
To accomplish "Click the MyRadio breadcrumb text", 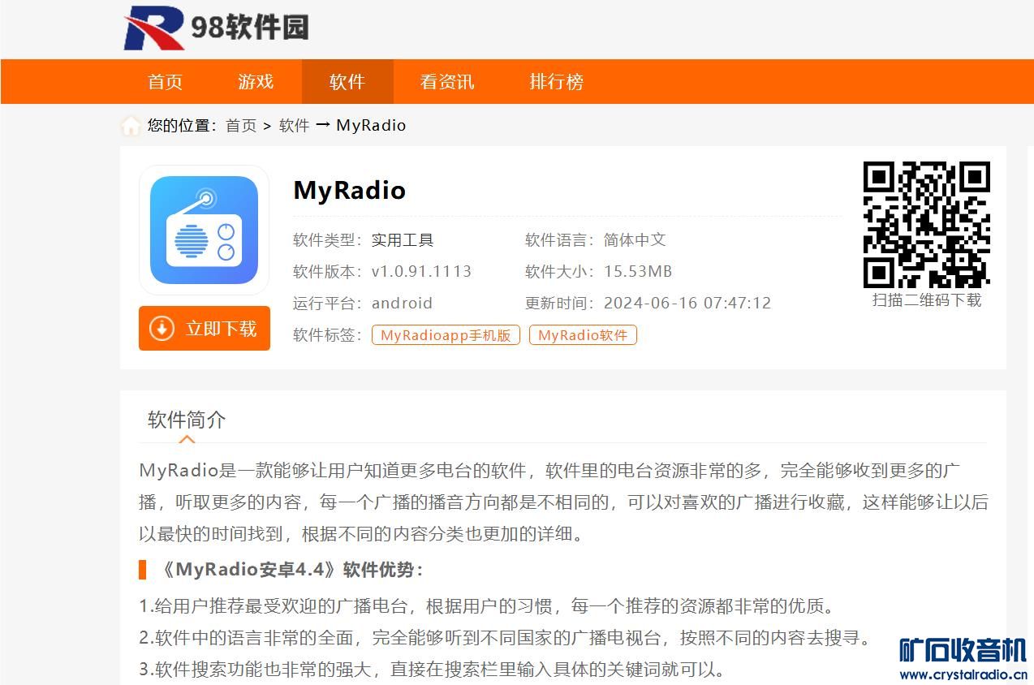I will [371, 126].
